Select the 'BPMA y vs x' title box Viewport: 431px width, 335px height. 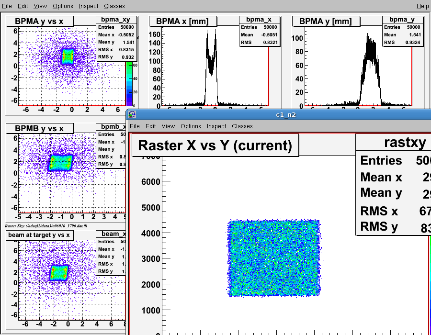40,21
